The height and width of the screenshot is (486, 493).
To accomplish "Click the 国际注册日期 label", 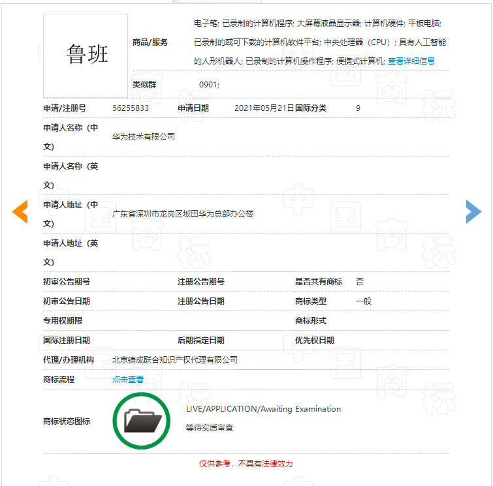I will tap(67, 341).
